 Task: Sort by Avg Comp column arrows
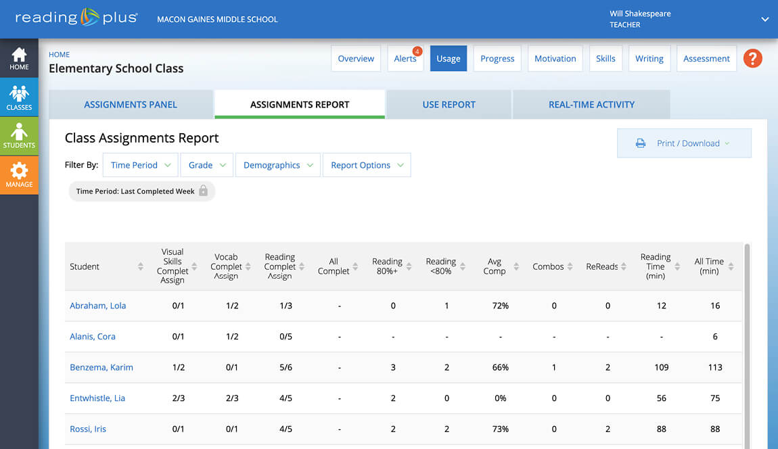tap(516, 266)
